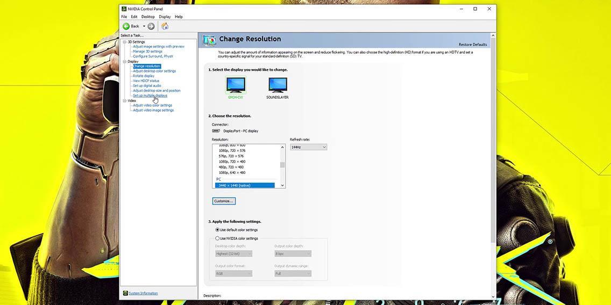Select resolution 480p, 720 × 480
The height and width of the screenshot is (305, 611).
(x=231, y=167)
